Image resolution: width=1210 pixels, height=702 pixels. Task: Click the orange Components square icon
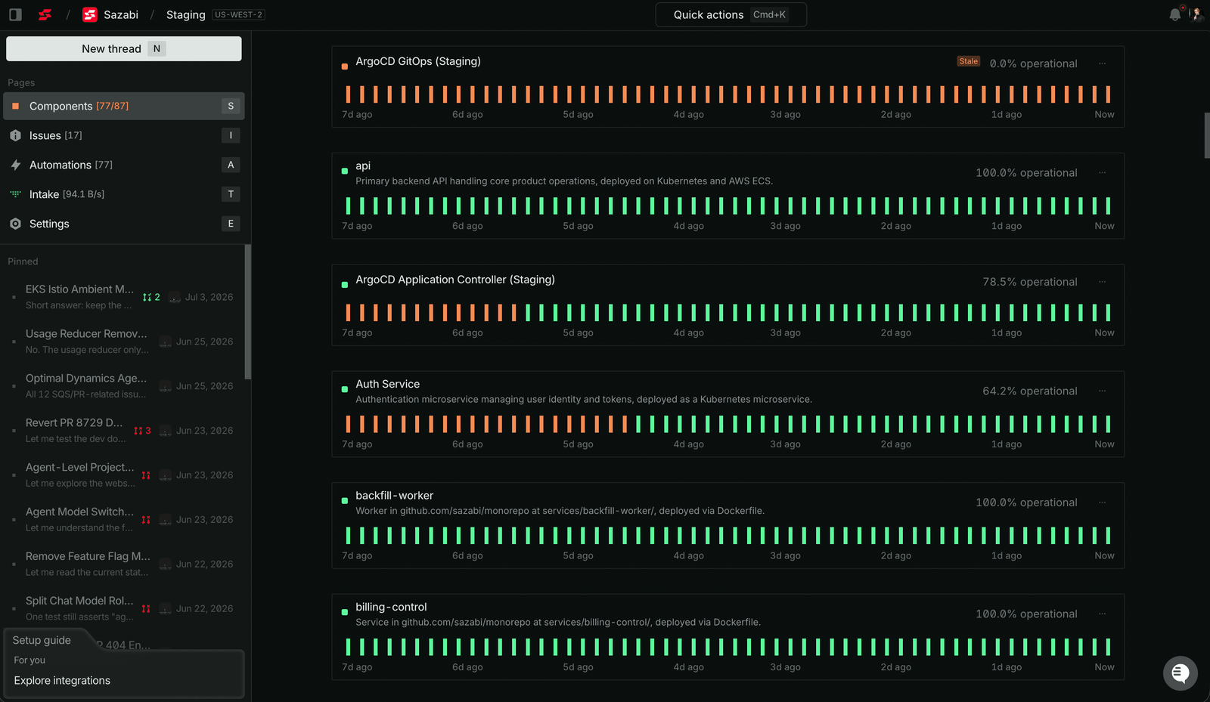click(15, 106)
